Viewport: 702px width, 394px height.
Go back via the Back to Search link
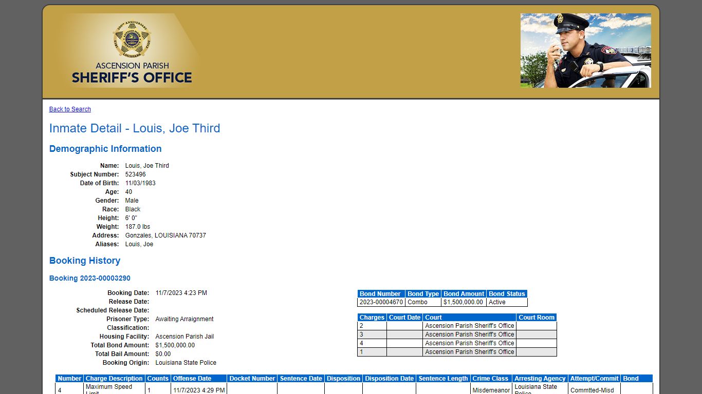click(70, 109)
